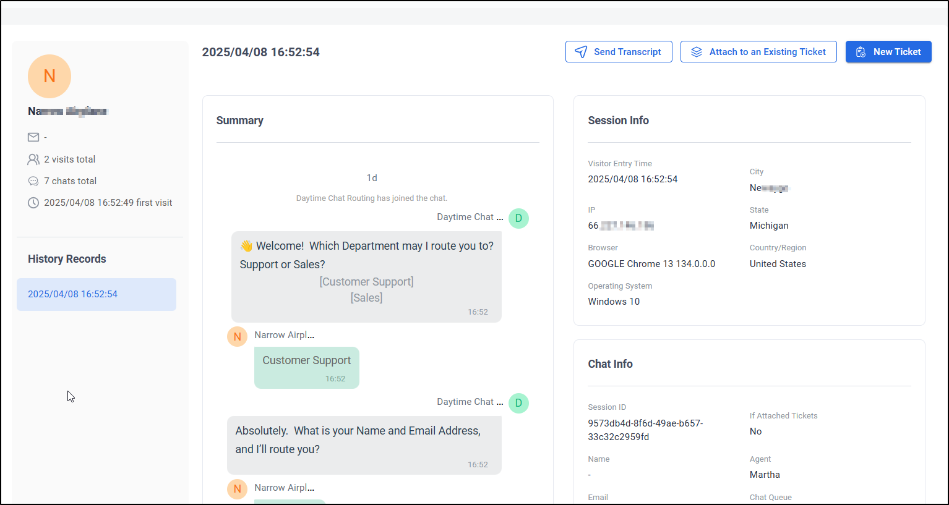
Task: Click the United States country value
Action: [778, 264]
